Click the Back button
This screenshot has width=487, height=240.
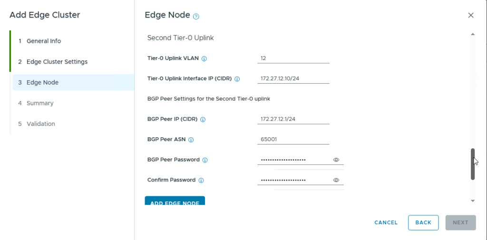point(423,222)
